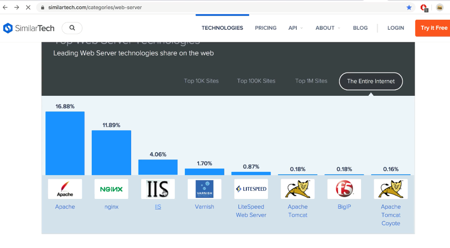The image size is (450, 248).
Task: Click the 11.89% value label
Action: click(111, 125)
